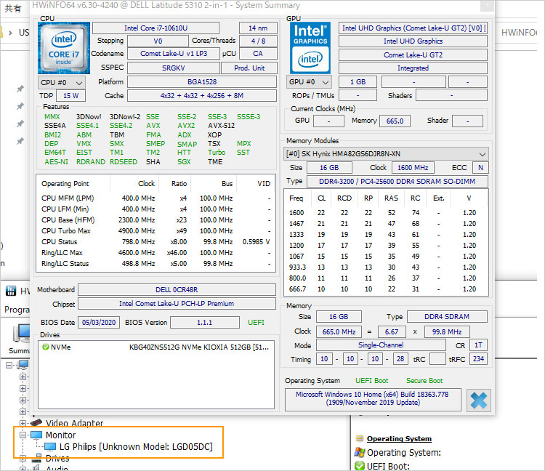The height and width of the screenshot is (471, 545).
Task: Click the root computer icon in the device tree
Action: pos(23,365)
